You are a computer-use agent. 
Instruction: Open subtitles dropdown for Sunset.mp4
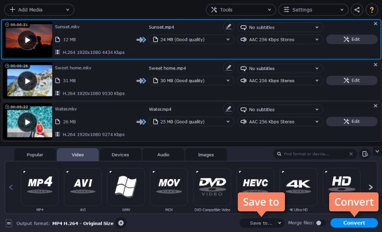tap(280, 27)
